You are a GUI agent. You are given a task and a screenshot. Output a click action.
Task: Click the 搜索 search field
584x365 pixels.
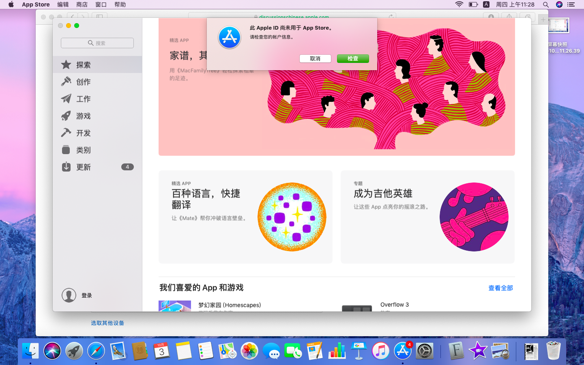[97, 43]
